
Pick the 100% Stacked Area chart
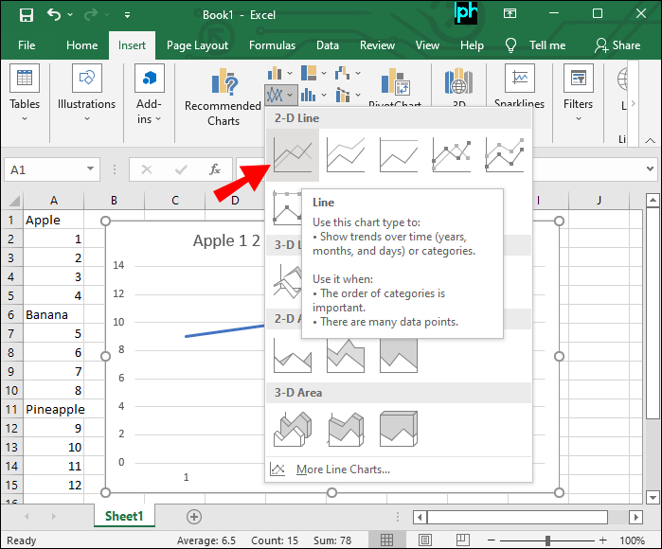pyautogui.click(x=399, y=354)
